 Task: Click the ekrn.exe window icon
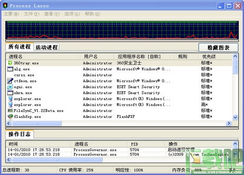click(10, 93)
